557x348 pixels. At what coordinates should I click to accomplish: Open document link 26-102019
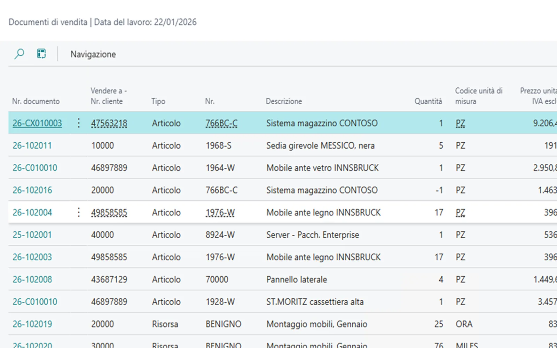(x=32, y=324)
